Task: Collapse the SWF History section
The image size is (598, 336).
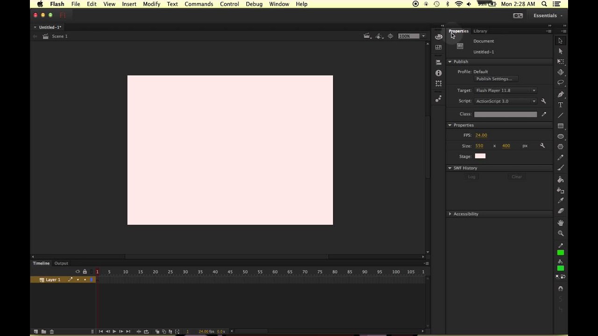Action: tap(450, 168)
